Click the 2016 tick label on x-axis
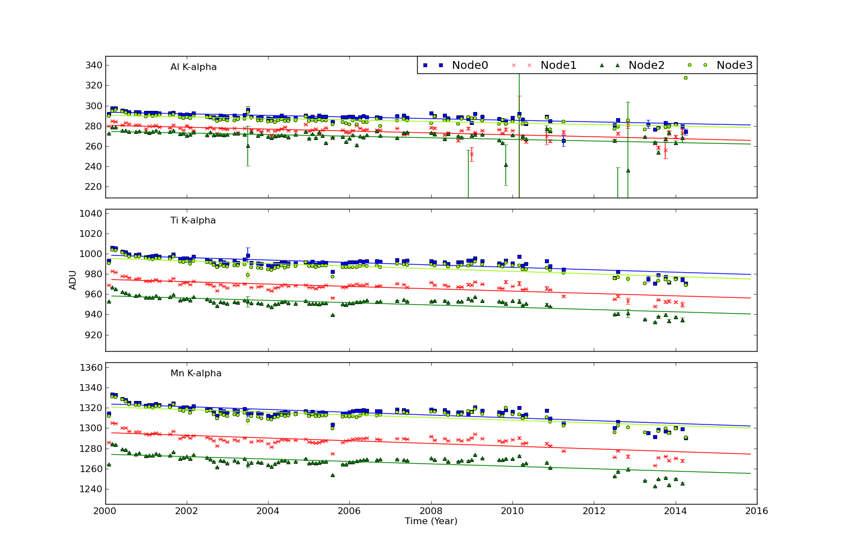 point(757,511)
